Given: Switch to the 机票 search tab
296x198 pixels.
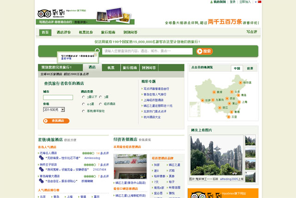Looking at the screenshot, I should tap(111, 68).
